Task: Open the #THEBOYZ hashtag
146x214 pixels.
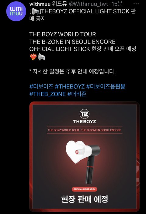Action: point(70,86)
